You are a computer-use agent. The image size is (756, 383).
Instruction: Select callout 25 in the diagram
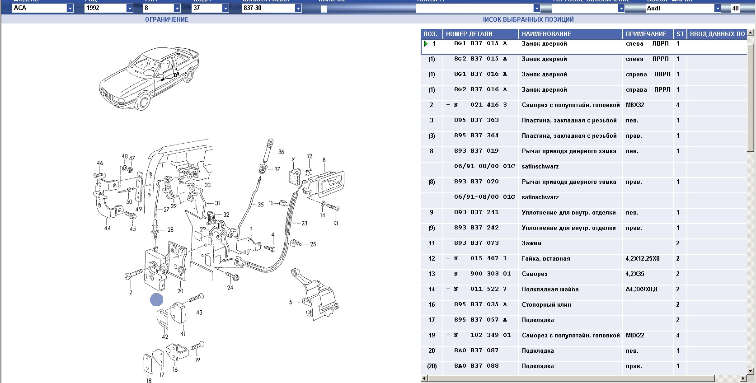(313, 244)
